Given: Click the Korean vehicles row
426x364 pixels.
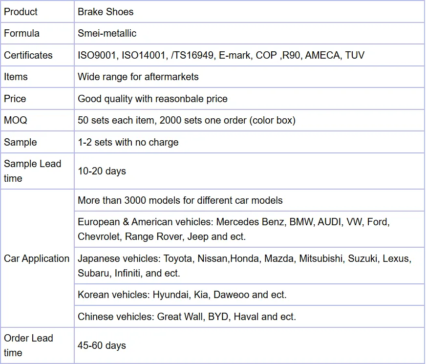Looking at the screenshot, I should pos(182,295).
